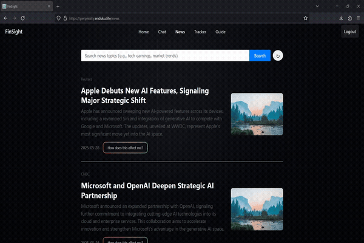Navigate to the Home page
The width and height of the screenshot is (364, 243).
coord(143,32)
